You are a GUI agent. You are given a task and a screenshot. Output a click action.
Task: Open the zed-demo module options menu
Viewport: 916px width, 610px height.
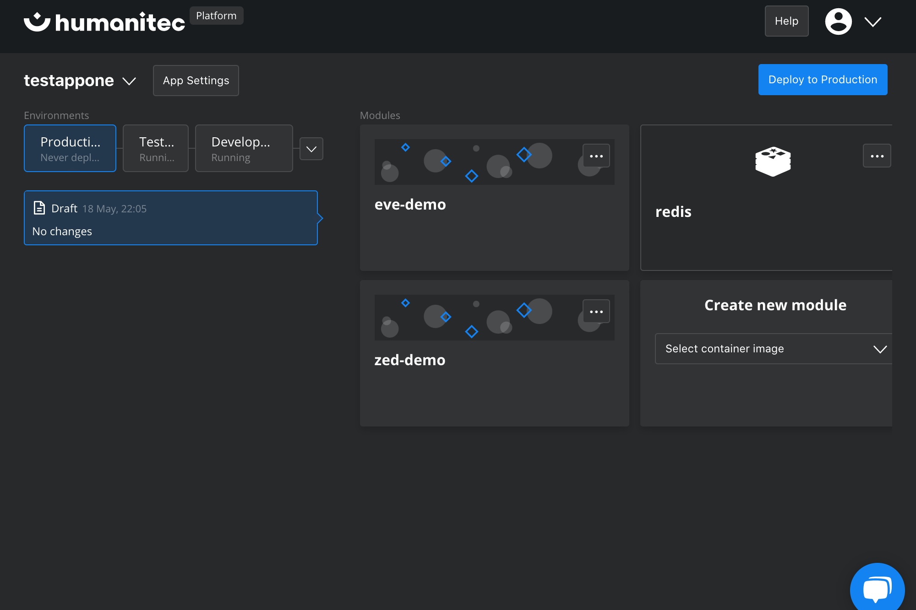[x=596, y=312]
